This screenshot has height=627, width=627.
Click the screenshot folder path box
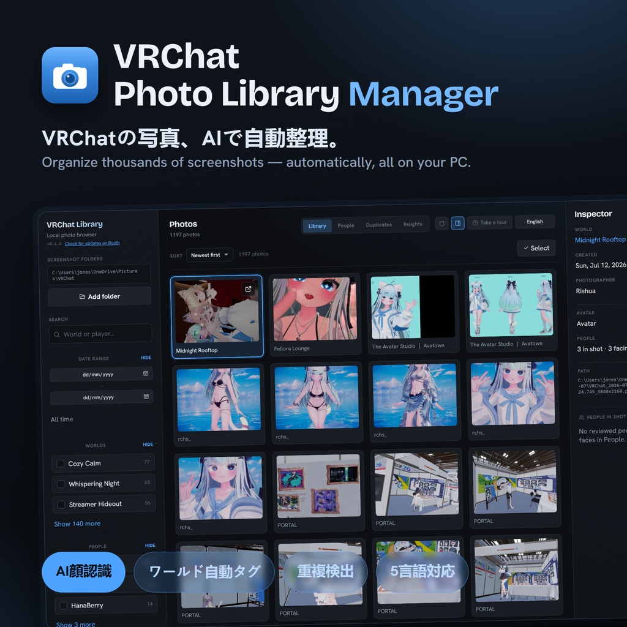coord(99,274)
